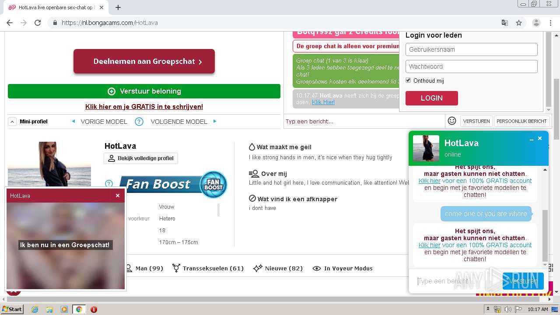
Task: Select the Transseksuelen (61) category tab
Action: [208, 268]
